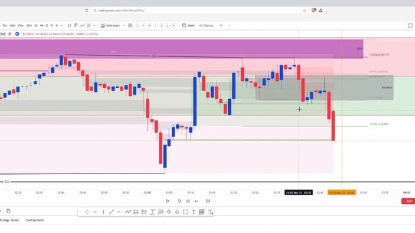Choose the candles chart style icon
This screenshot has height=233, width=415.
click(76, 25)
